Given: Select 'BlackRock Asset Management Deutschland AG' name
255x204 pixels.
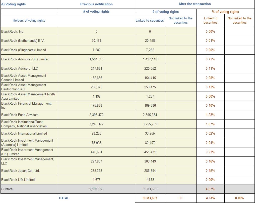Looking at the screenshot, I should pyautogui.click(x=24, y=87).
